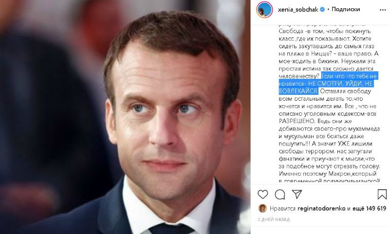
Task: Open comments via the speech bubble icon
Action: (x=280, y=195)
